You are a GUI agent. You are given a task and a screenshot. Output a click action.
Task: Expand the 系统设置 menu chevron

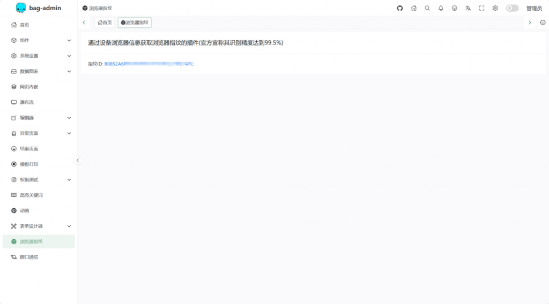point(69,56)
